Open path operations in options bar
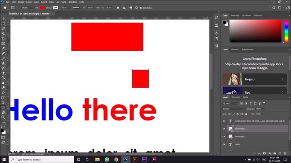This screenshot has height=163, width=291. pos(118,8)
